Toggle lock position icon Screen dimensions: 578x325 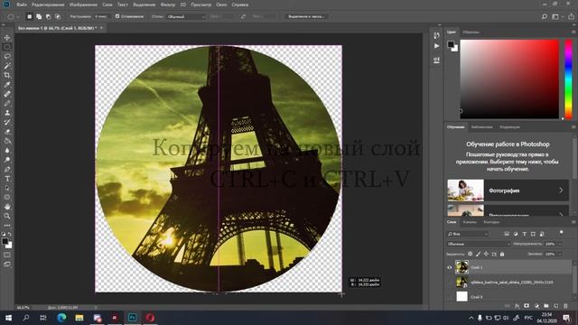click(x=486, y=254)
